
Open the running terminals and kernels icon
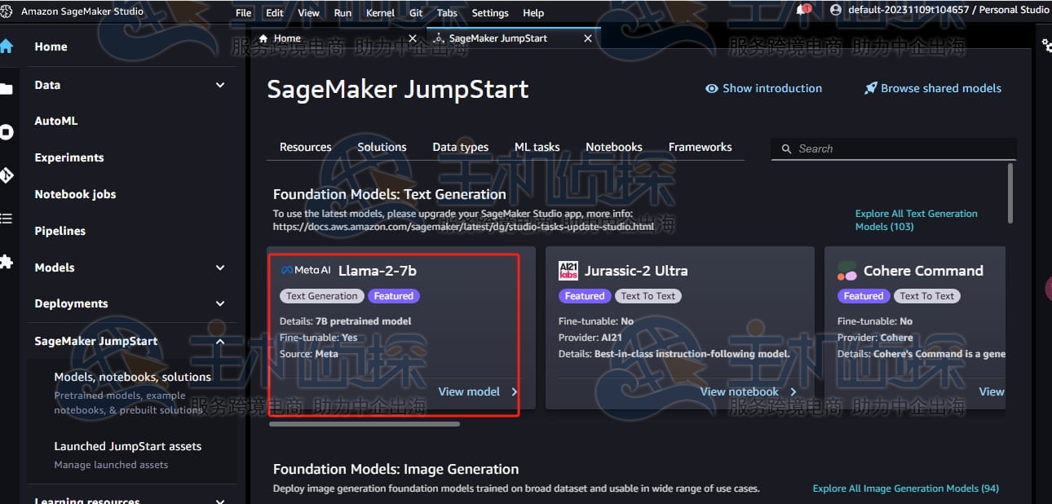pos(6,132)
